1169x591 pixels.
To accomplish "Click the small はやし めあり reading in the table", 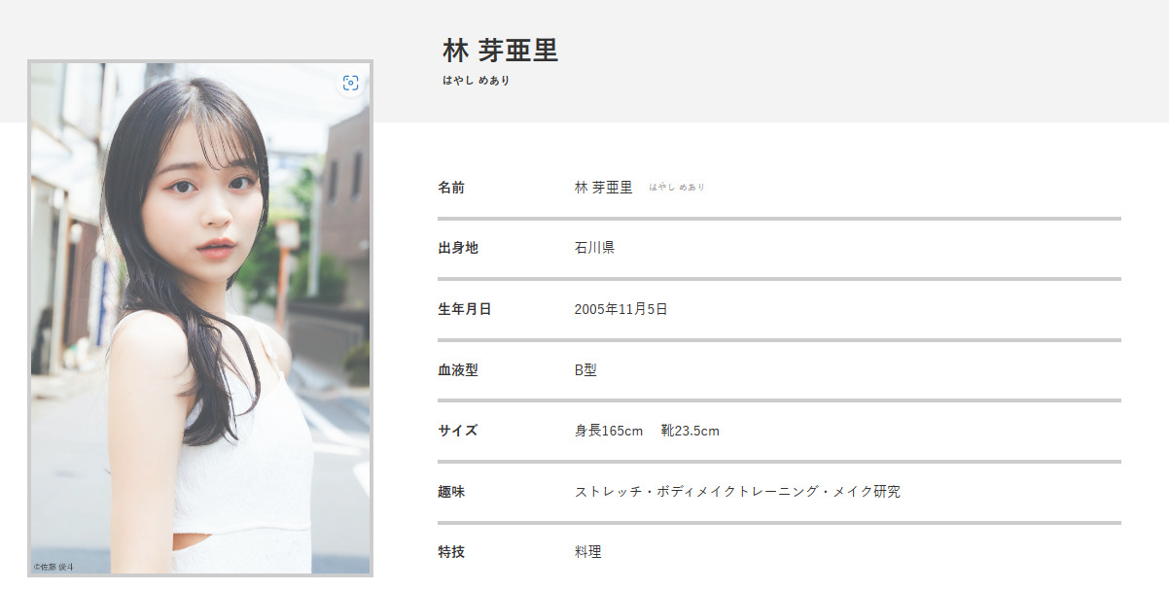I will [x=677, y=188].
